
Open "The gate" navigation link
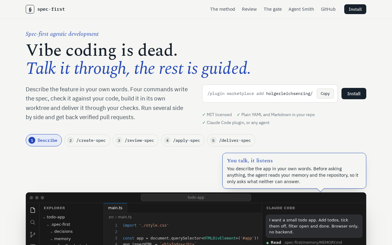pos(273,9)
